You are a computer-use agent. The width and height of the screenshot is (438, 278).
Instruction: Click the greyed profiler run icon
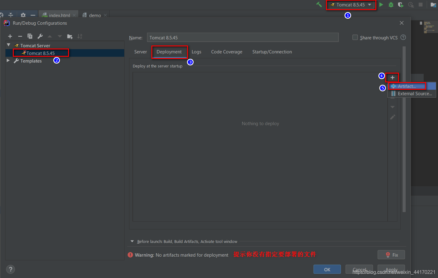click(411, 5)
